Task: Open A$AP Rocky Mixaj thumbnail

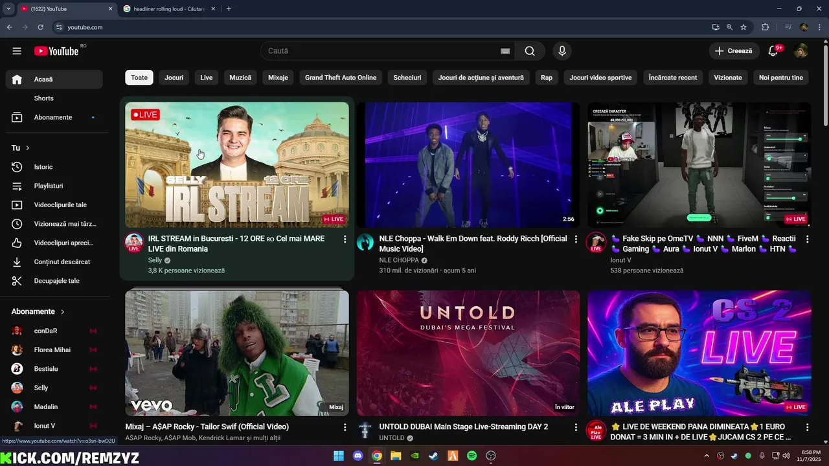Action: (237, 353)
